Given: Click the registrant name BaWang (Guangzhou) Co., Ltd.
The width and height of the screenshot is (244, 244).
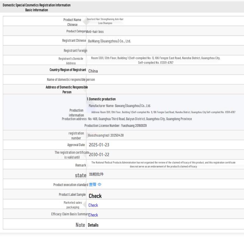Looking at the screenshot, I should click(x=109, y=41).
